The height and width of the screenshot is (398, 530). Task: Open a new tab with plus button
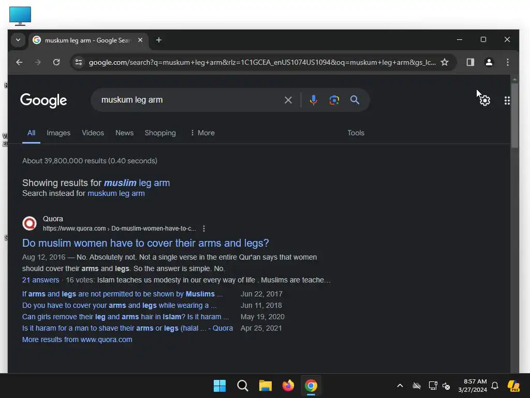158,40
